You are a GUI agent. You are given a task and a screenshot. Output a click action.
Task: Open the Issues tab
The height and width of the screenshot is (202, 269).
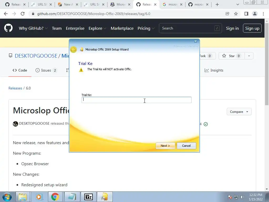[46, 70]
